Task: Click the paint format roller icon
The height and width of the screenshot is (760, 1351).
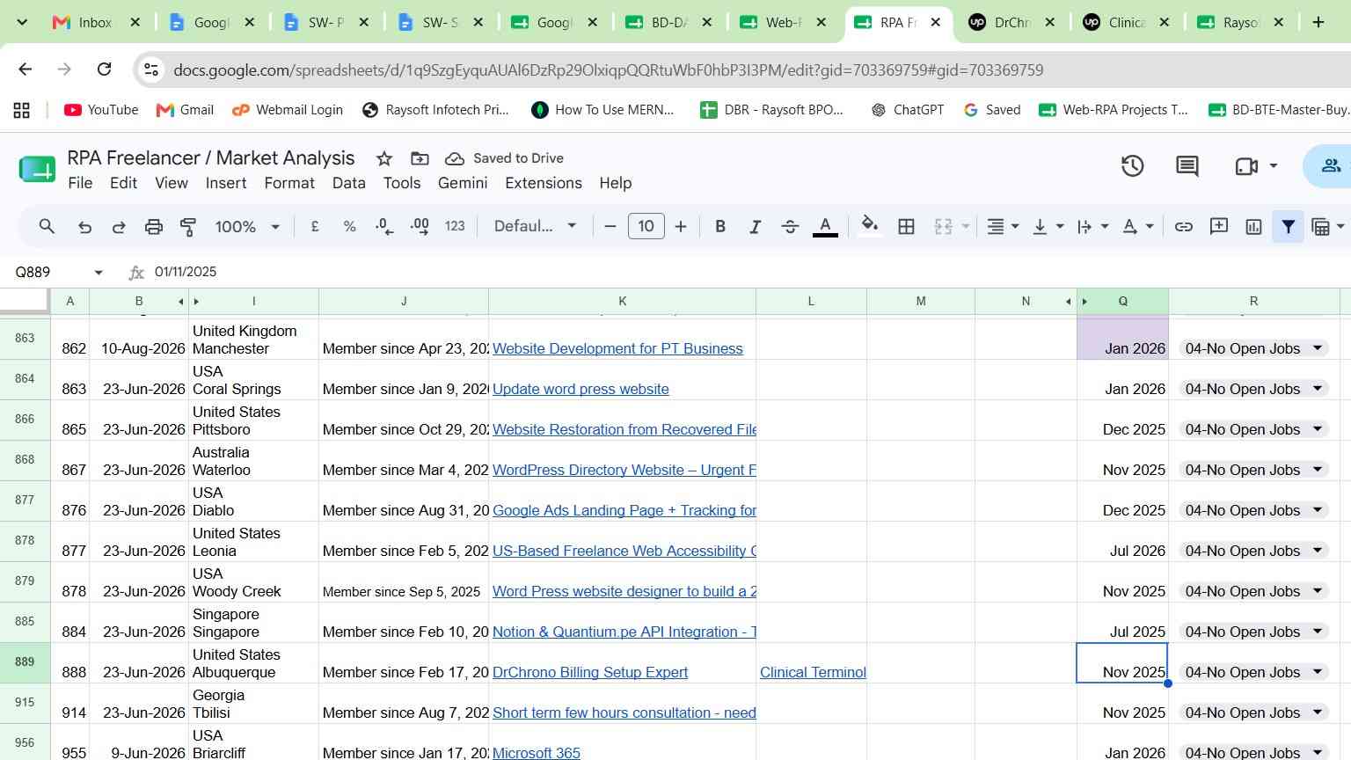Action: tap(188, 227)
